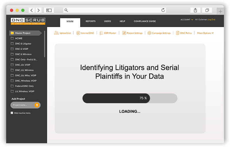Screen dimensions: 230x147
Task: Switch to the REPORTS tab
Action: 91,21
